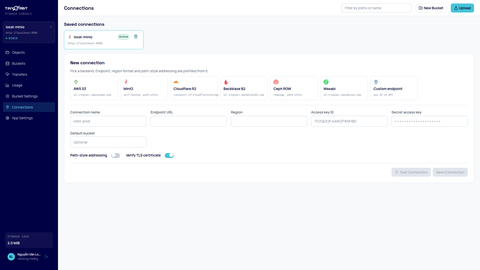This screenshot has height=270, width=480.
Task: Click the AWS S3 plug icon
Action: (76, 82)
